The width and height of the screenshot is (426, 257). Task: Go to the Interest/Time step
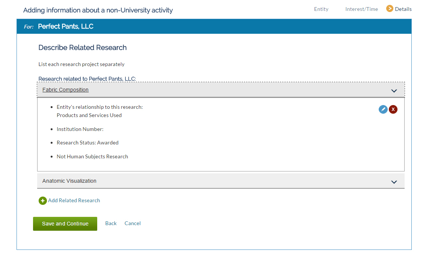[361, 9]
